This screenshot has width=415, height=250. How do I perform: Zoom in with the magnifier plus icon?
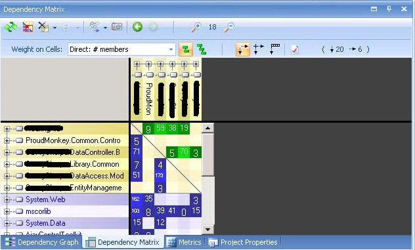pyautogui.click(x=196, y=27)
